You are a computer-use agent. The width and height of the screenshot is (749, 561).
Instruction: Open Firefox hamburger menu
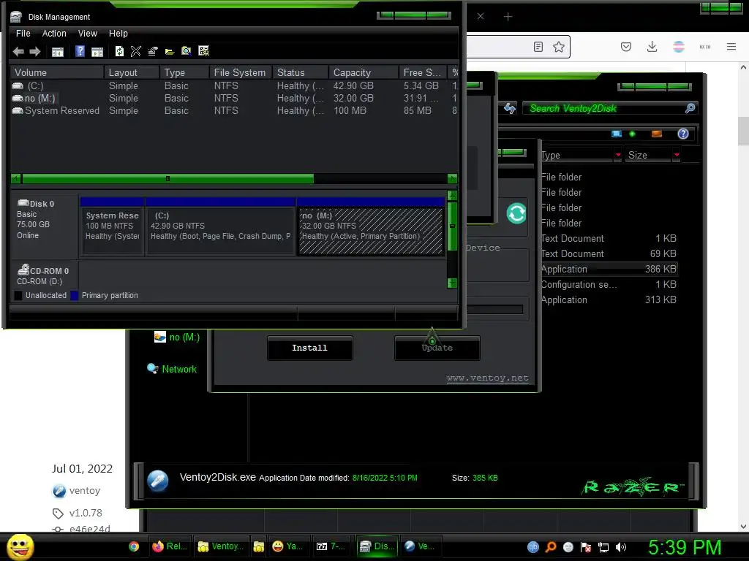pyautogui.click(x=731, y=47)
